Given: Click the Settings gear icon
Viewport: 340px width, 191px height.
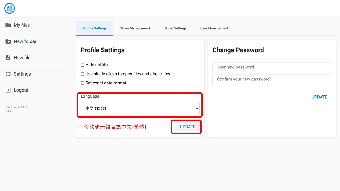Looking at the screenshot, I should point(8,74).
